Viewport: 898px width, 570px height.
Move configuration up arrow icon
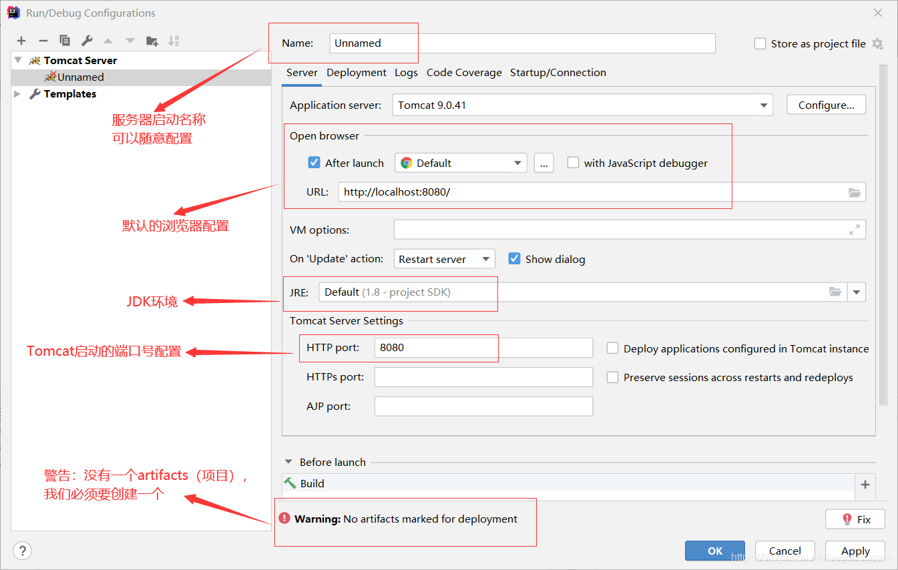click(x=108, y=41)
